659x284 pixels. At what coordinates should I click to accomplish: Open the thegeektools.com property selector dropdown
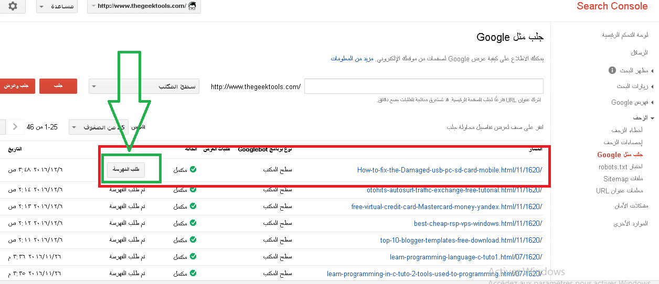click(143, 6)
